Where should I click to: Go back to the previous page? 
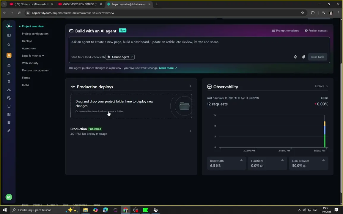pos(4,13)
